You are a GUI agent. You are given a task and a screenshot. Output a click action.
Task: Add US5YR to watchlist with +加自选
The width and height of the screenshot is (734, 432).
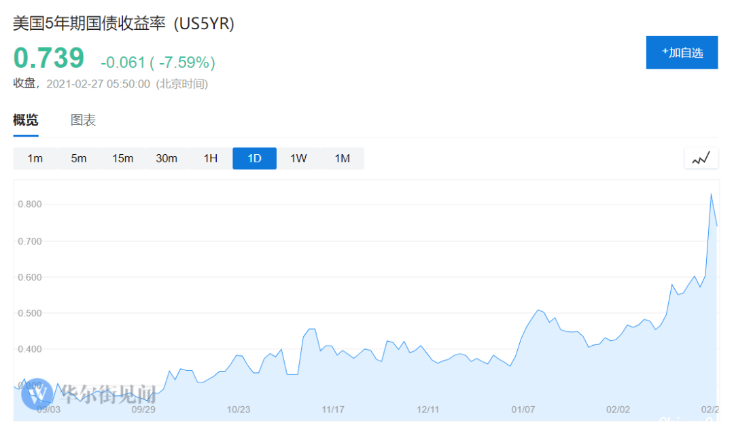pyautogui.click(x=682, y=52)
